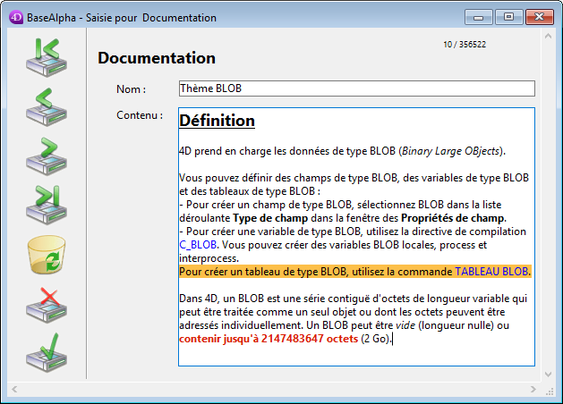Click into the Nom field 'Thème BLOB'

(x=357, y=88)
